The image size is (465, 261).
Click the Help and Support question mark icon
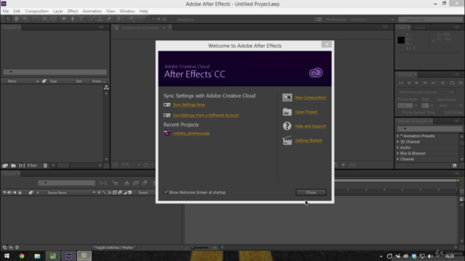(x=287, y=126)
